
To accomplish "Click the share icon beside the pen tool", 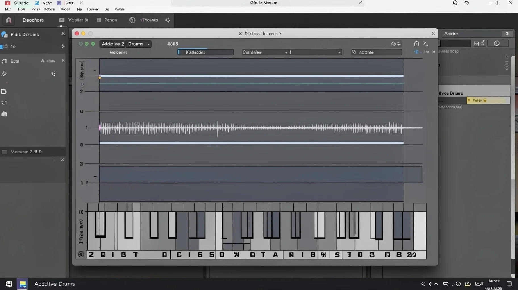I will point(53,74).
